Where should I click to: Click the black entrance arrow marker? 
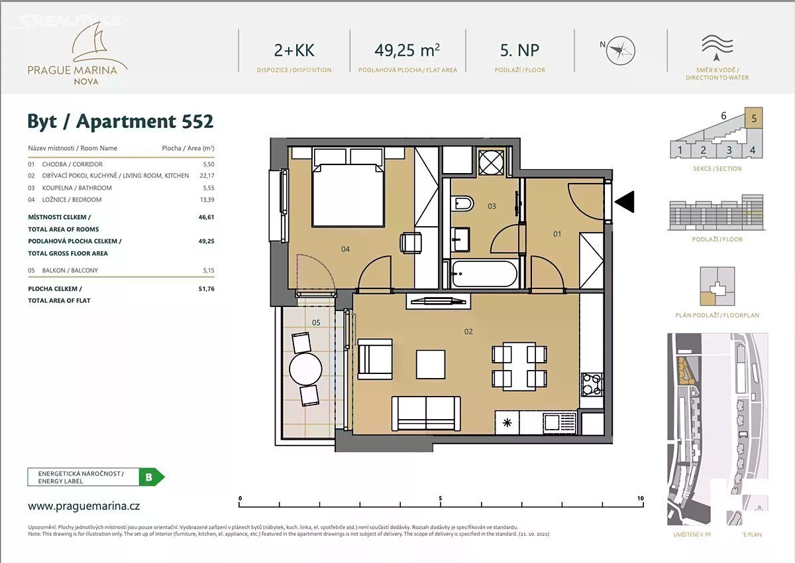625,202
